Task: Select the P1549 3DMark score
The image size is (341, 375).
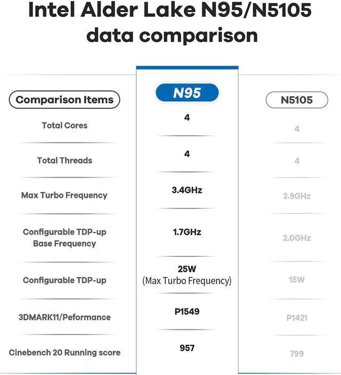Action: [x=187, y=311]
